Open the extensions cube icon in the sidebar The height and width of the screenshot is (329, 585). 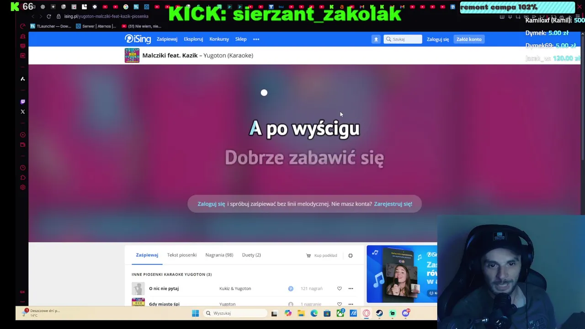tap(22, 178)
